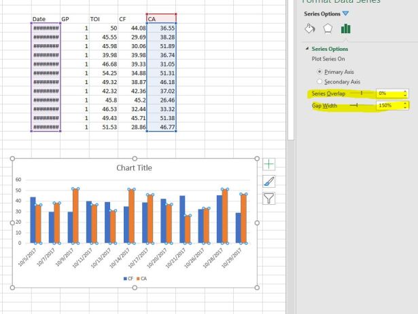Click the Chart Filters funnel button
Viewport: 418px width, 314px height.
coord(268,199)
